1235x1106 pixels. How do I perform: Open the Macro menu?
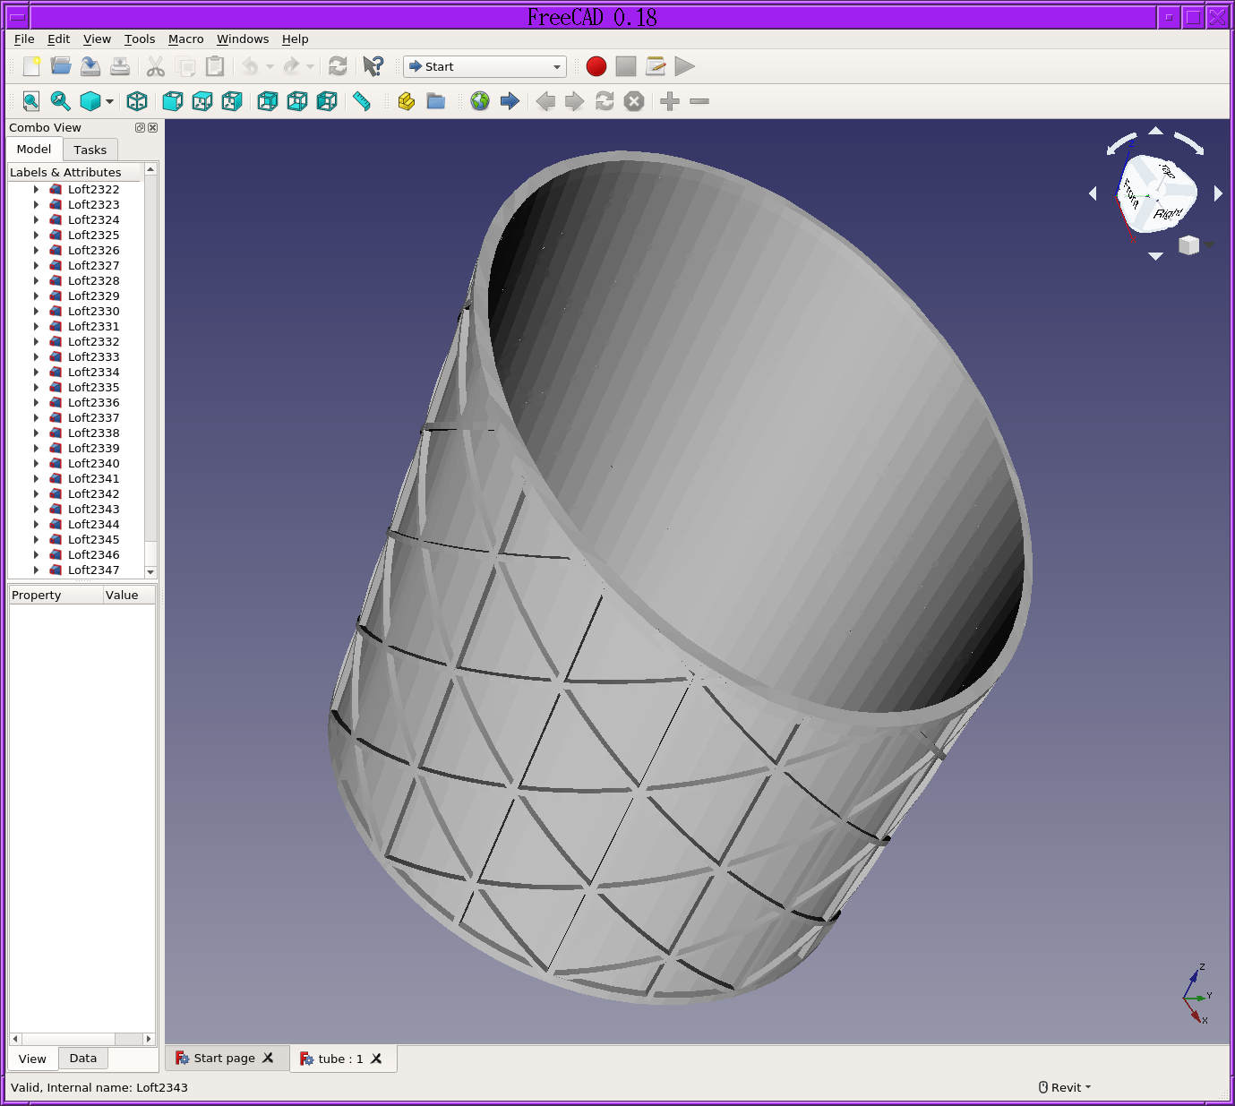[x=185, y=39]
